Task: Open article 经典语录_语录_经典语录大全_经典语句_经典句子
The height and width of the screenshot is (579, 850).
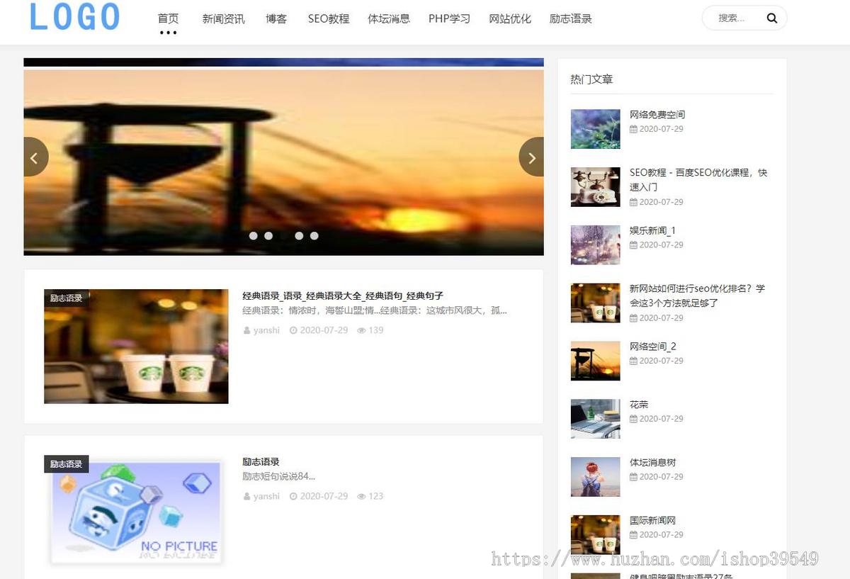Action: (343, 296)
